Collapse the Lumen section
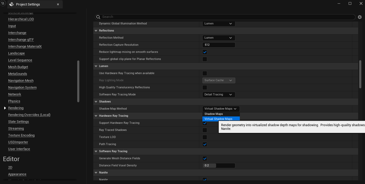Screen dimensions: 365x184 96,66
